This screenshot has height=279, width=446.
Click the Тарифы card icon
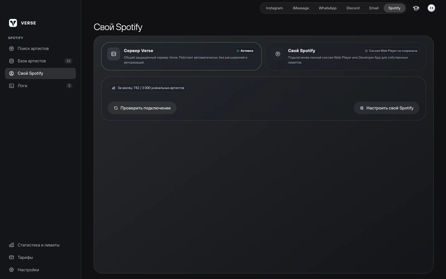click(11, 257)
